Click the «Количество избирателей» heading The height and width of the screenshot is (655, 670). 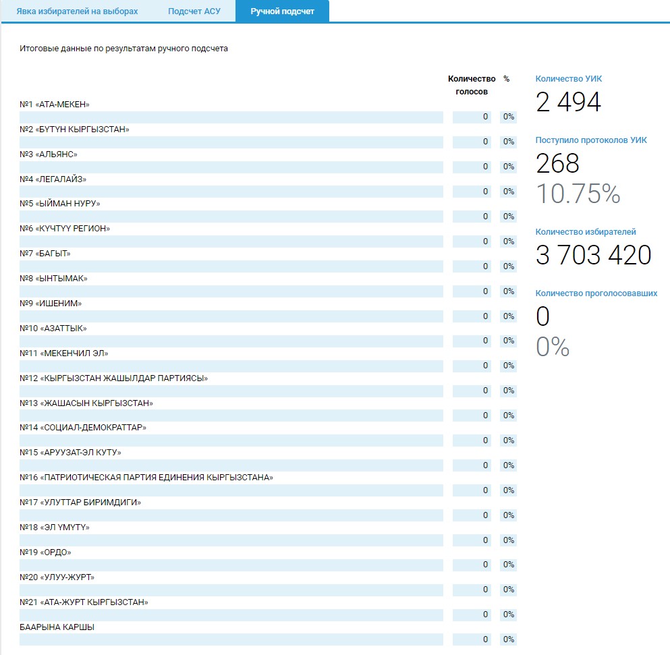[x=586, y=232]
